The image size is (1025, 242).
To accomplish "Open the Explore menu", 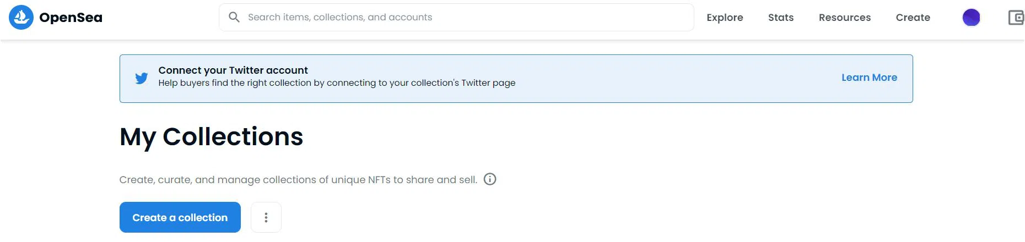I will point(725,18).
